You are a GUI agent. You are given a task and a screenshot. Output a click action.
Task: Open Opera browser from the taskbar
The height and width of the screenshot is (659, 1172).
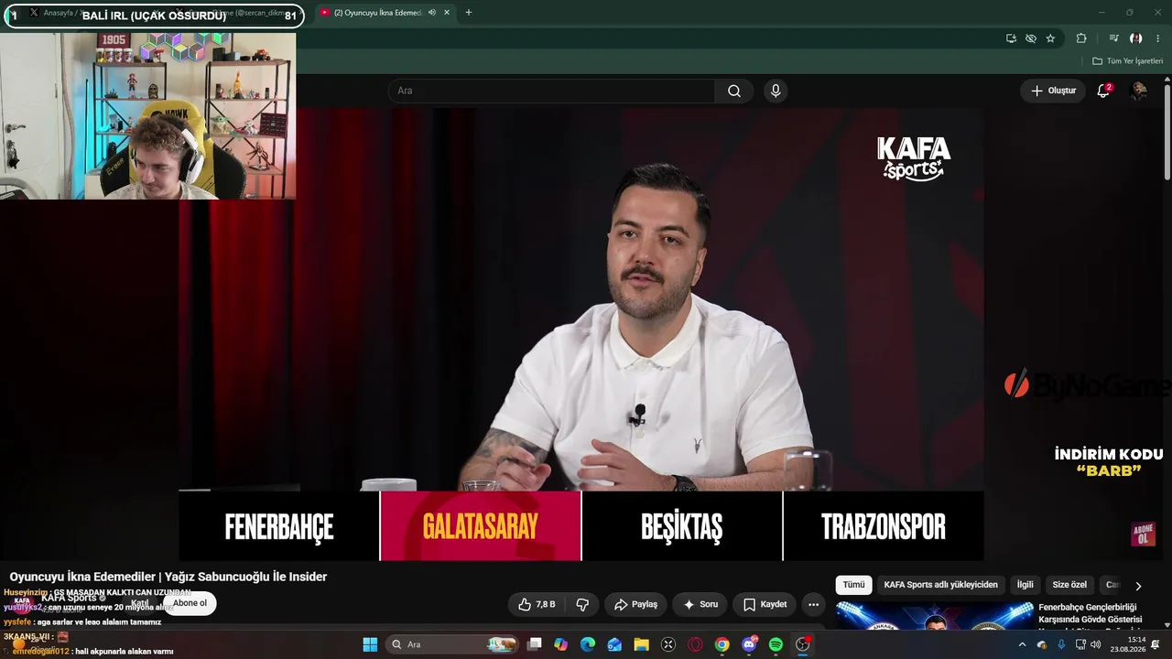695,644
